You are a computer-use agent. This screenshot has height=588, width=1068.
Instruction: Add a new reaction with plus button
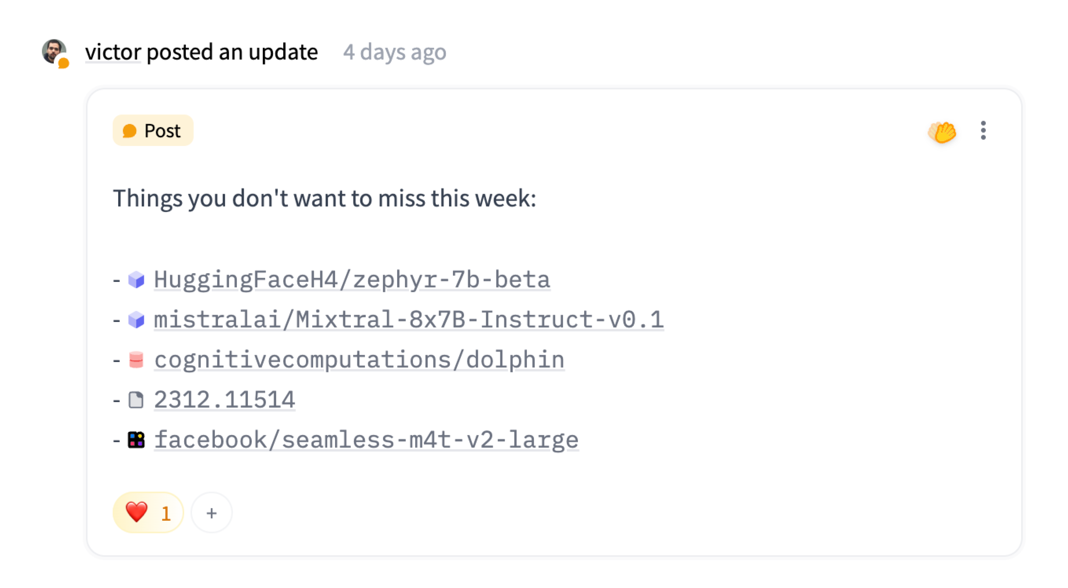[211, 513]
